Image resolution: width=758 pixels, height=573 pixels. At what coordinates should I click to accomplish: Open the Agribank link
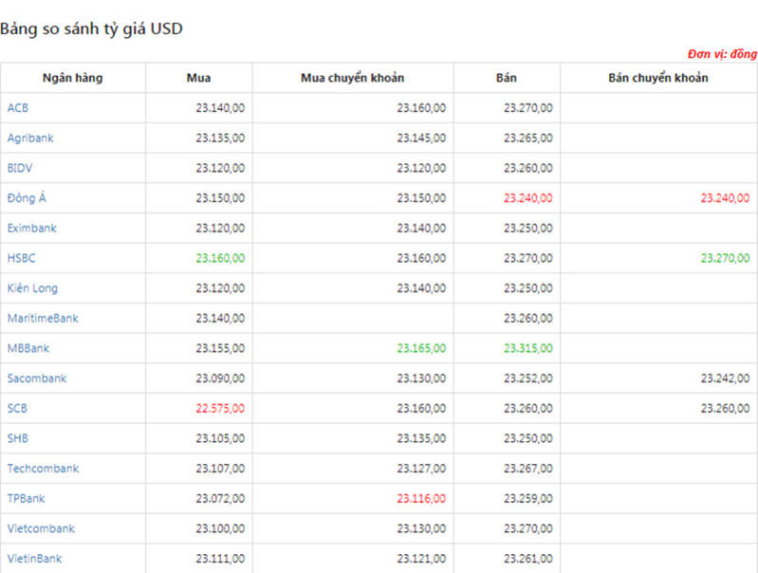[30, 139]
